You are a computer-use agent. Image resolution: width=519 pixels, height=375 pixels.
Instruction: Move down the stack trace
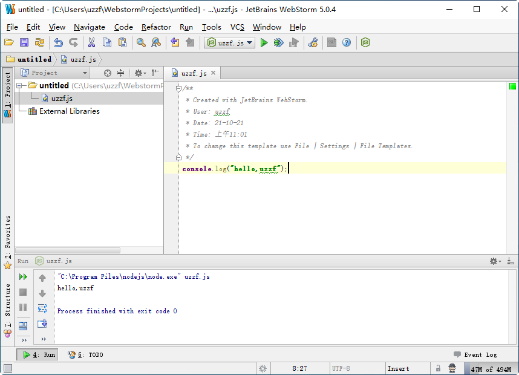pyautogui.click(x=42, y=293)
